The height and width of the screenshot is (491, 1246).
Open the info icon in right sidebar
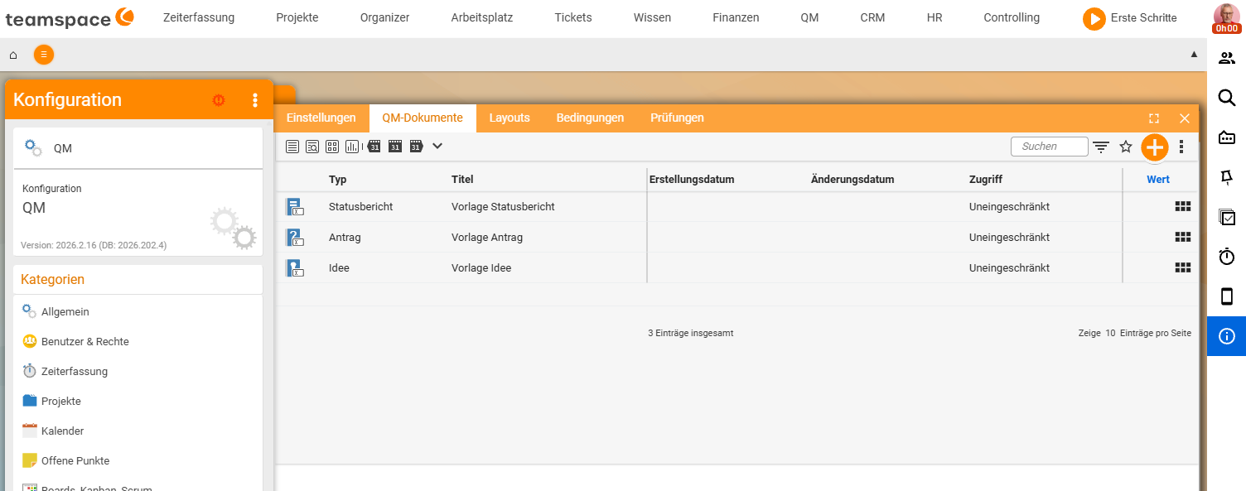(x=1227, y=336)
